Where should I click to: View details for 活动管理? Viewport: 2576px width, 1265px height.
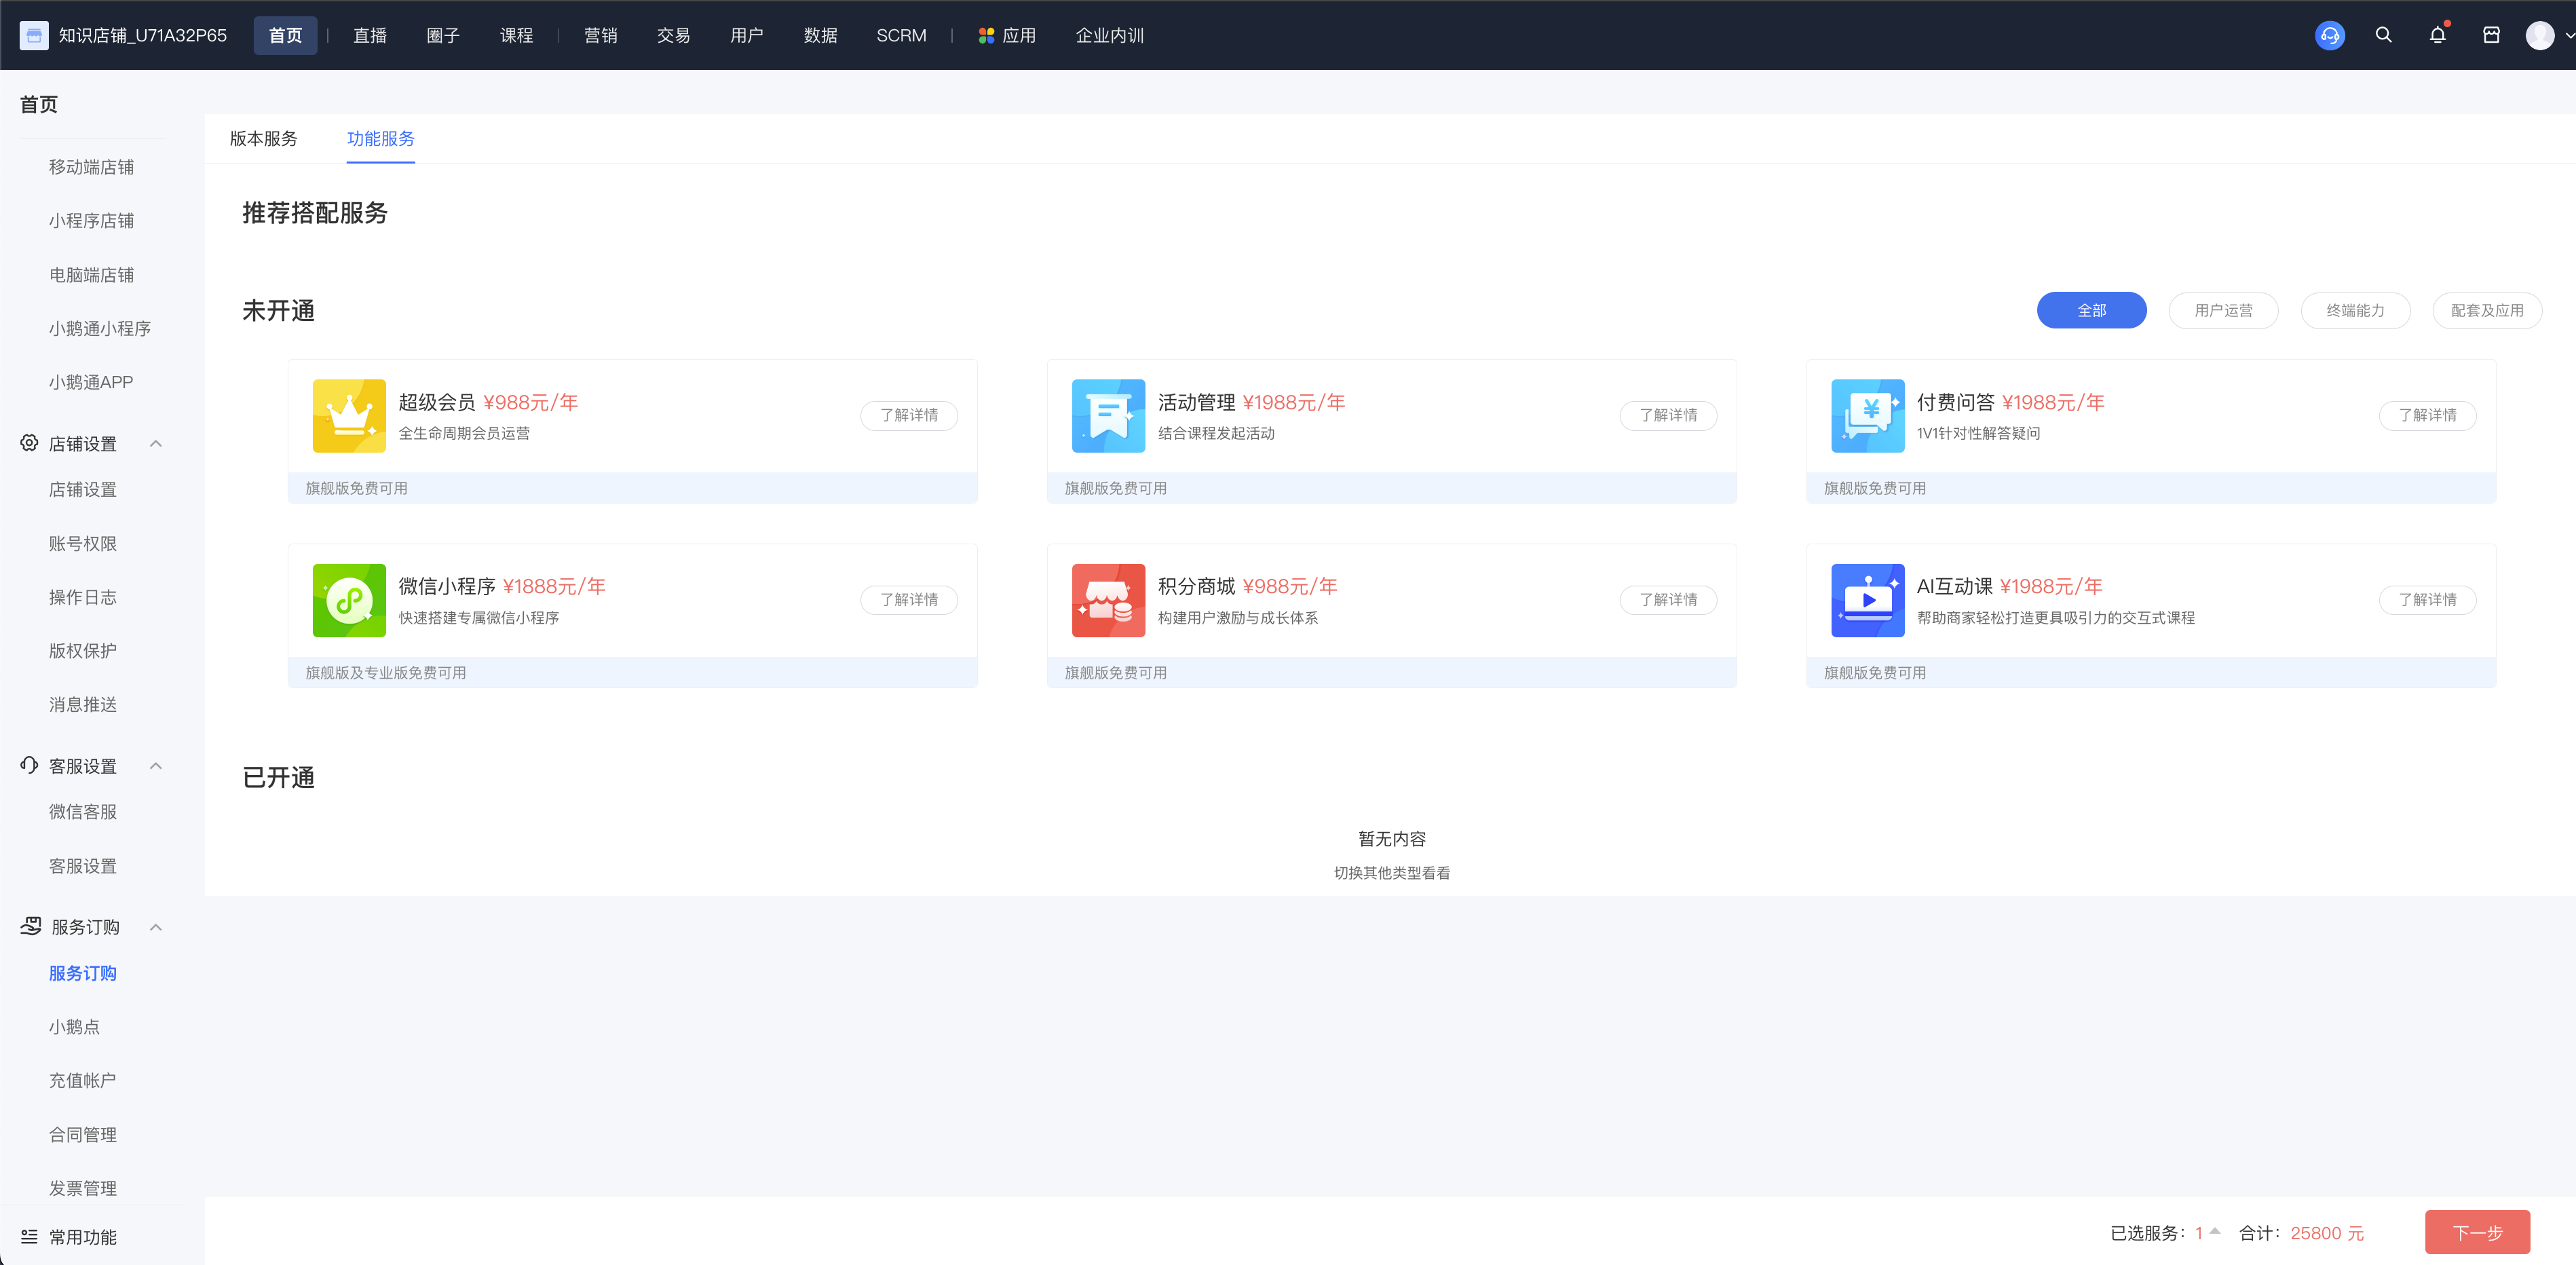(1668, 415)
